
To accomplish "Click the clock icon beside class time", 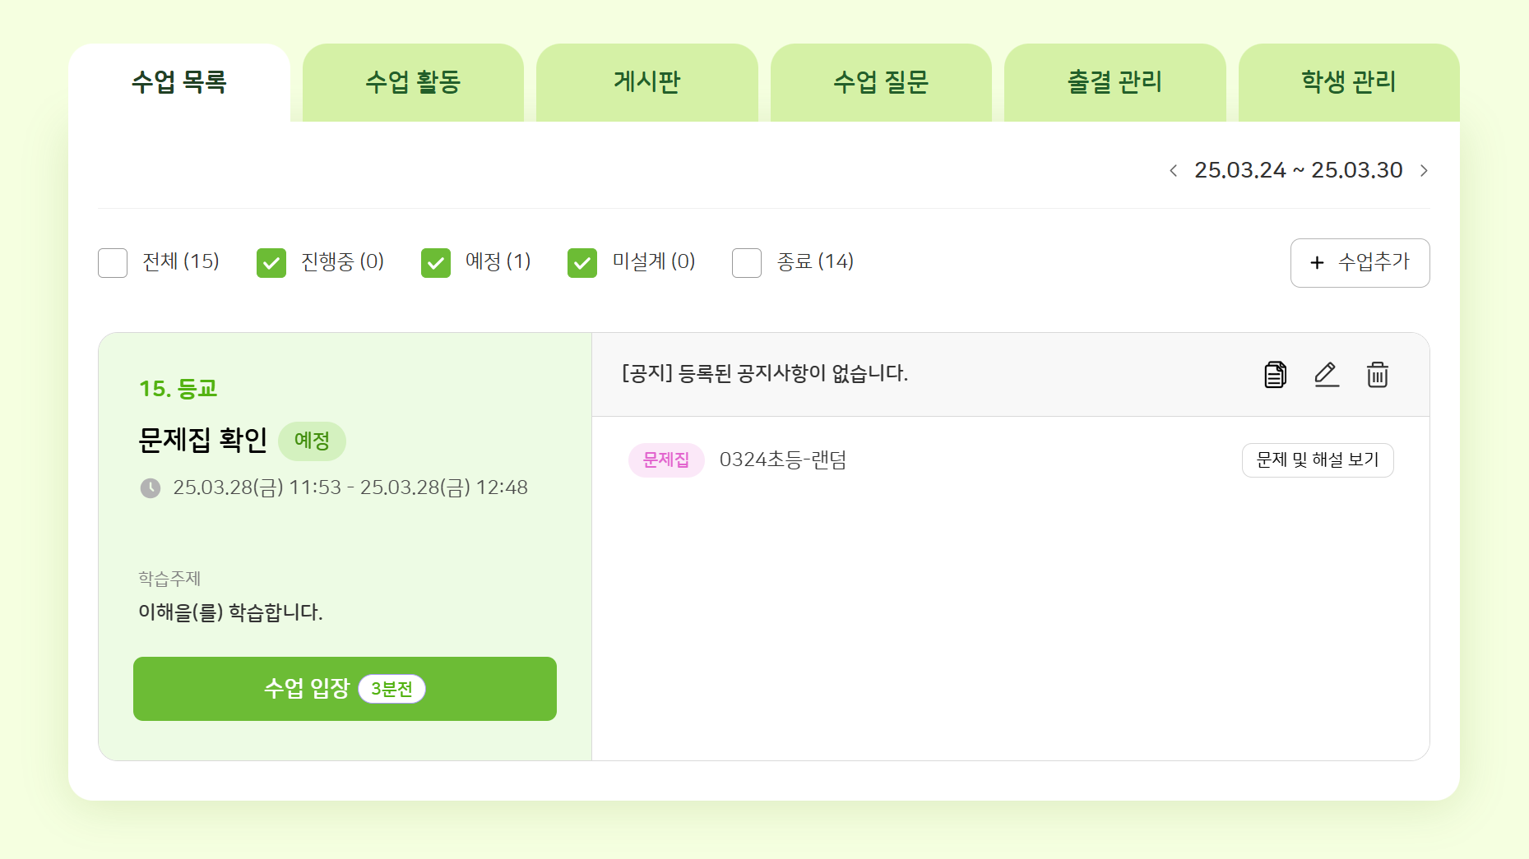I will pos(151,488).
